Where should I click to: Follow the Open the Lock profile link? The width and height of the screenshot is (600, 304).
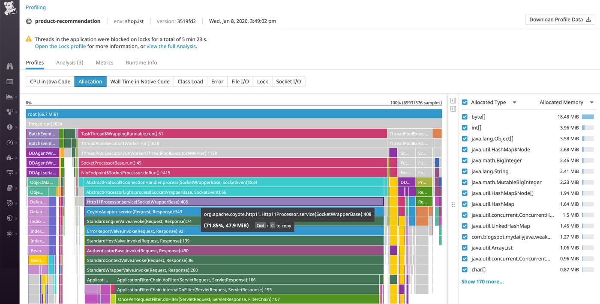(60, 46)
